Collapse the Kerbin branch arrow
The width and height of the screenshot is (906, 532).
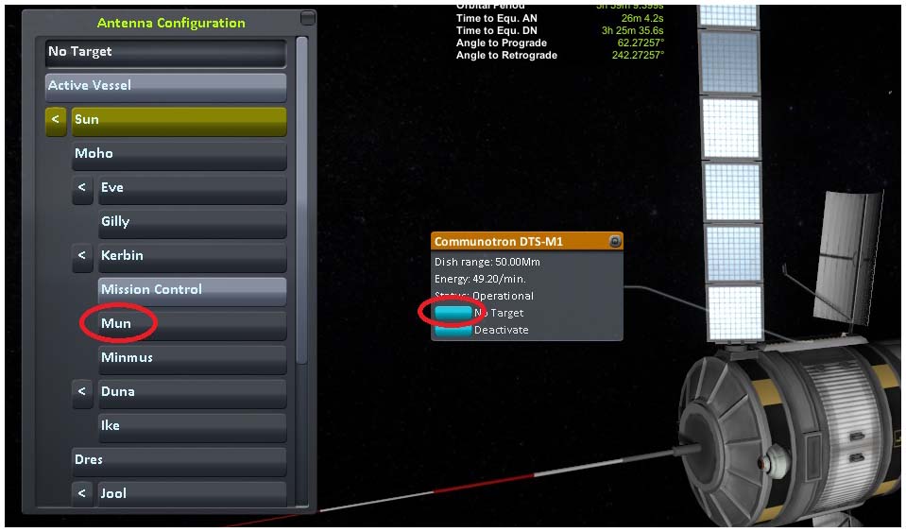pos(82,256)
